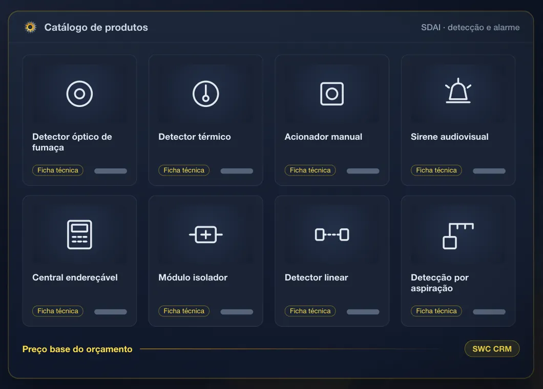This screenshot has width=543, height=389.
Task: Click the Central endereçável title
Action: tap(75, 277)
